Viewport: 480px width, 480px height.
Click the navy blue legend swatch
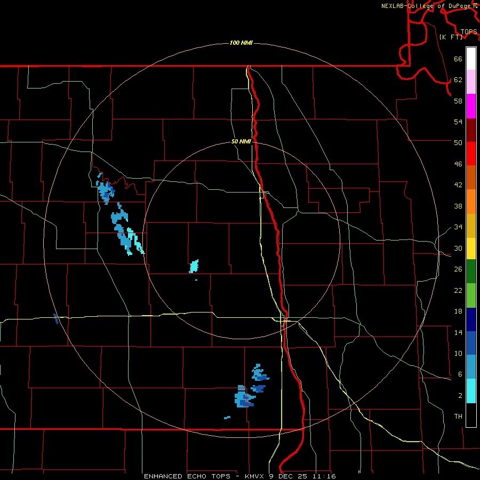click(471, 319)
